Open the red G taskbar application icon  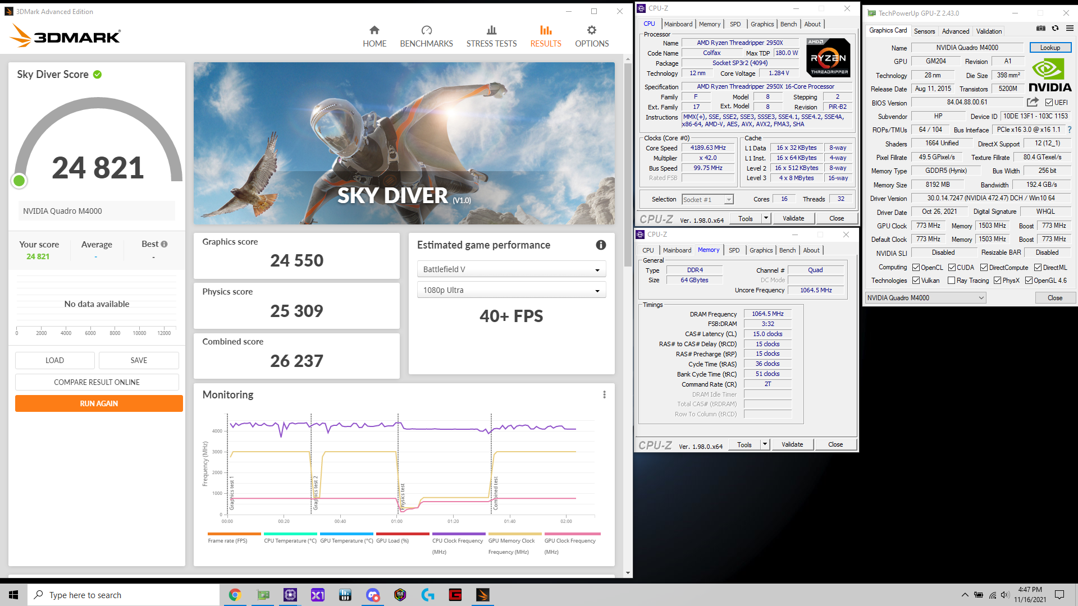pos(455,595)
